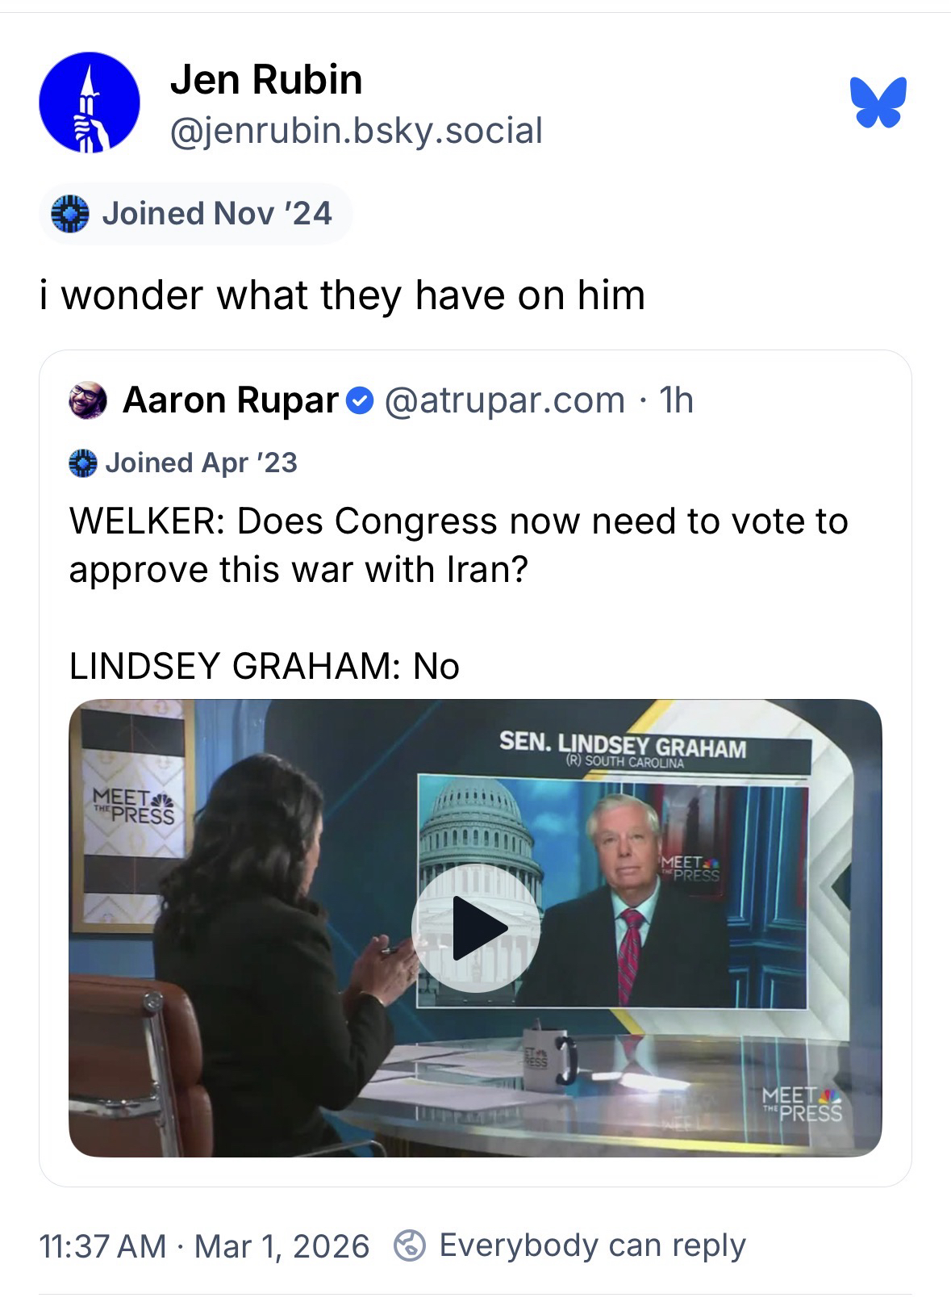Click the 1h timestamp on quoted post
The height and width of the screenshot is (1306, 951).
click(676, 400)
